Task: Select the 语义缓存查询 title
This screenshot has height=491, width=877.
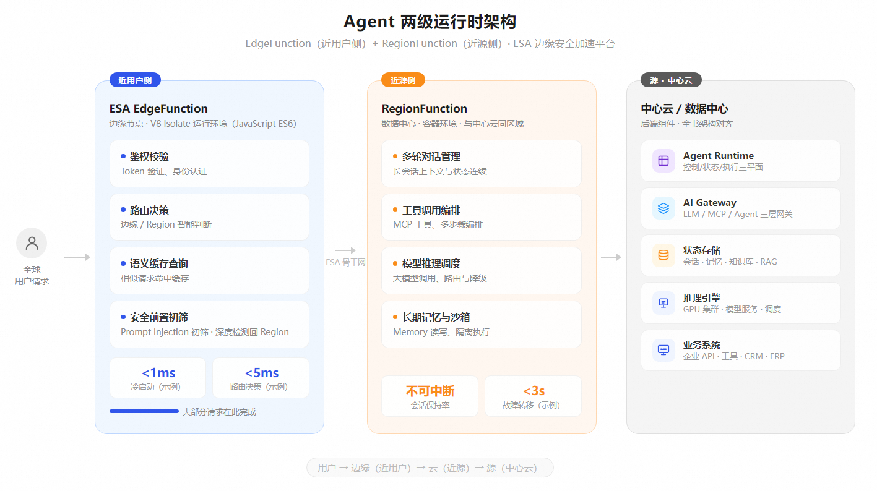Action: pyautogui.click(x=159, y=264)
